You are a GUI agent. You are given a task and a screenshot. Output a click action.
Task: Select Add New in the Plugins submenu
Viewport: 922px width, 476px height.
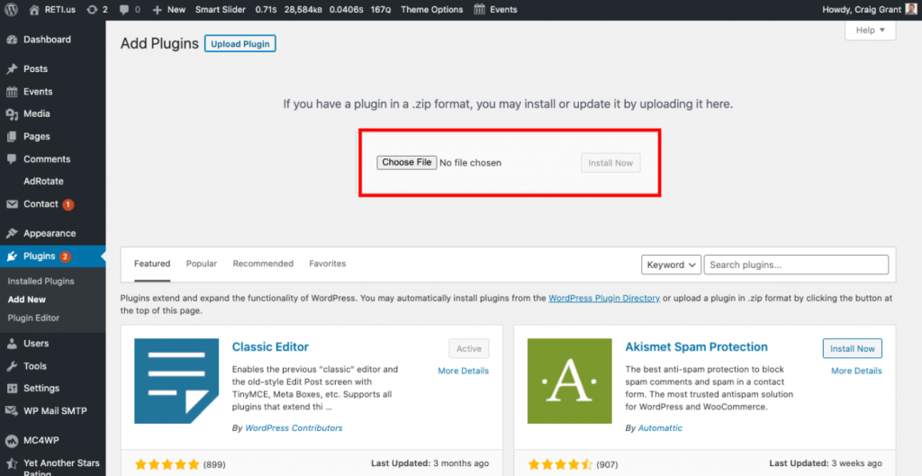[x=27, y=300]
